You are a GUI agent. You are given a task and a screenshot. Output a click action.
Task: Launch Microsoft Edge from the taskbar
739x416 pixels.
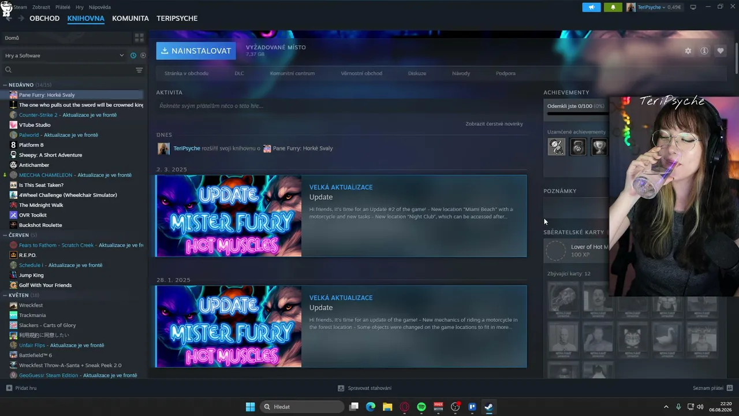pos(371,407)
